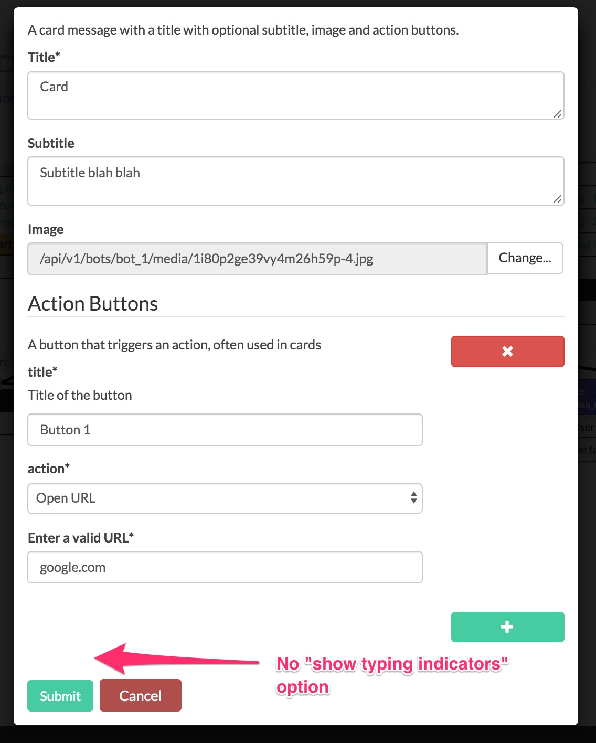Add a new action button with green plus
This screenshot has height=743, width=596.
point(507,627)
